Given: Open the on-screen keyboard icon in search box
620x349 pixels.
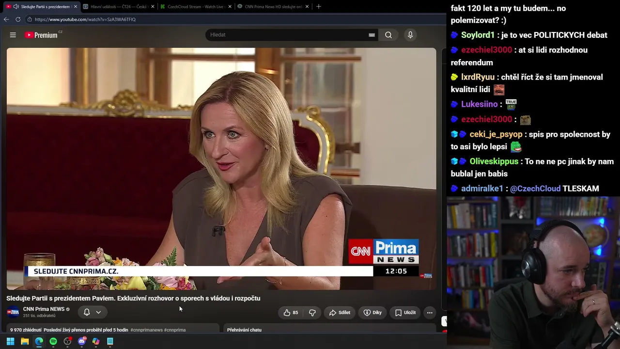Looking at the screenshot, I should point(372,35).
